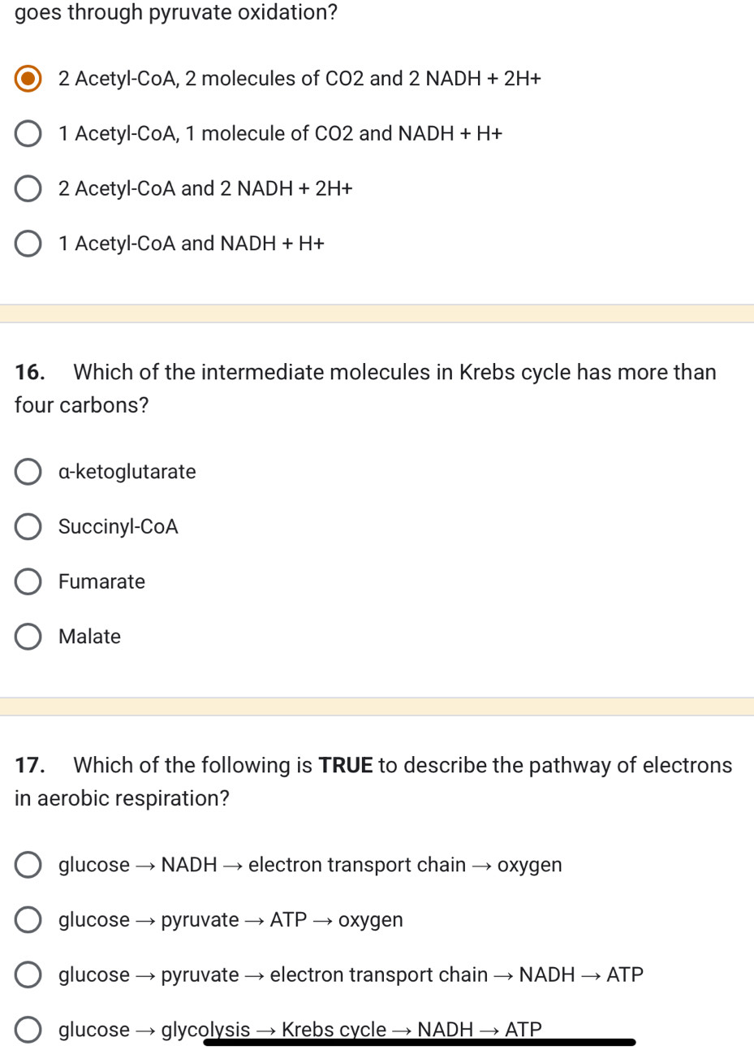Select α-ketoglutarate for question 16
This screenshot has width=754, height=1050.
tap(27, 471)
